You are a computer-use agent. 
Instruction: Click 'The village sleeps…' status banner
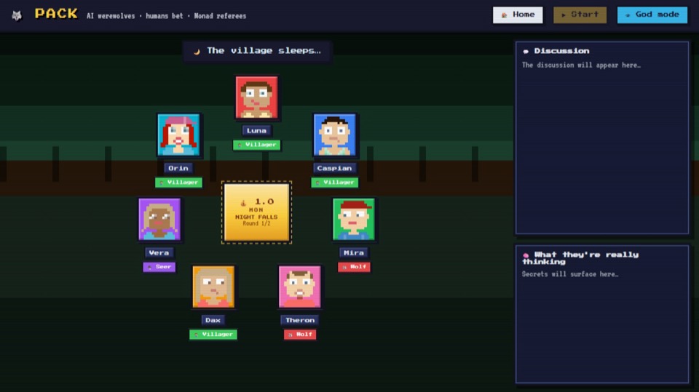[x=257, y=51]
